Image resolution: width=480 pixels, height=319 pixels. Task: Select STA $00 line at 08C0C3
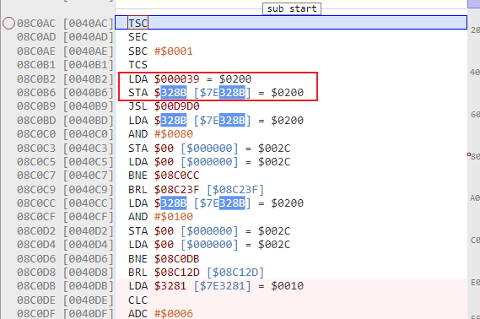[x=209, y=149]
